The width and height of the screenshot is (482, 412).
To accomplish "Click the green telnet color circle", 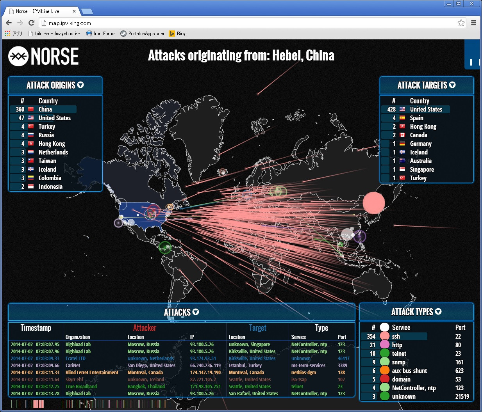I will 385,353.
